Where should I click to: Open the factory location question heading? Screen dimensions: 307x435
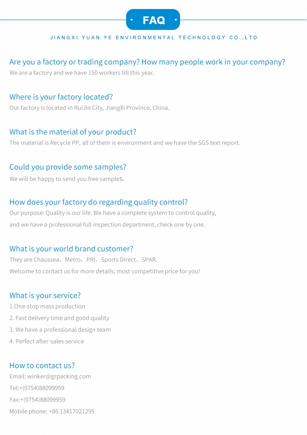coord(61,97)
